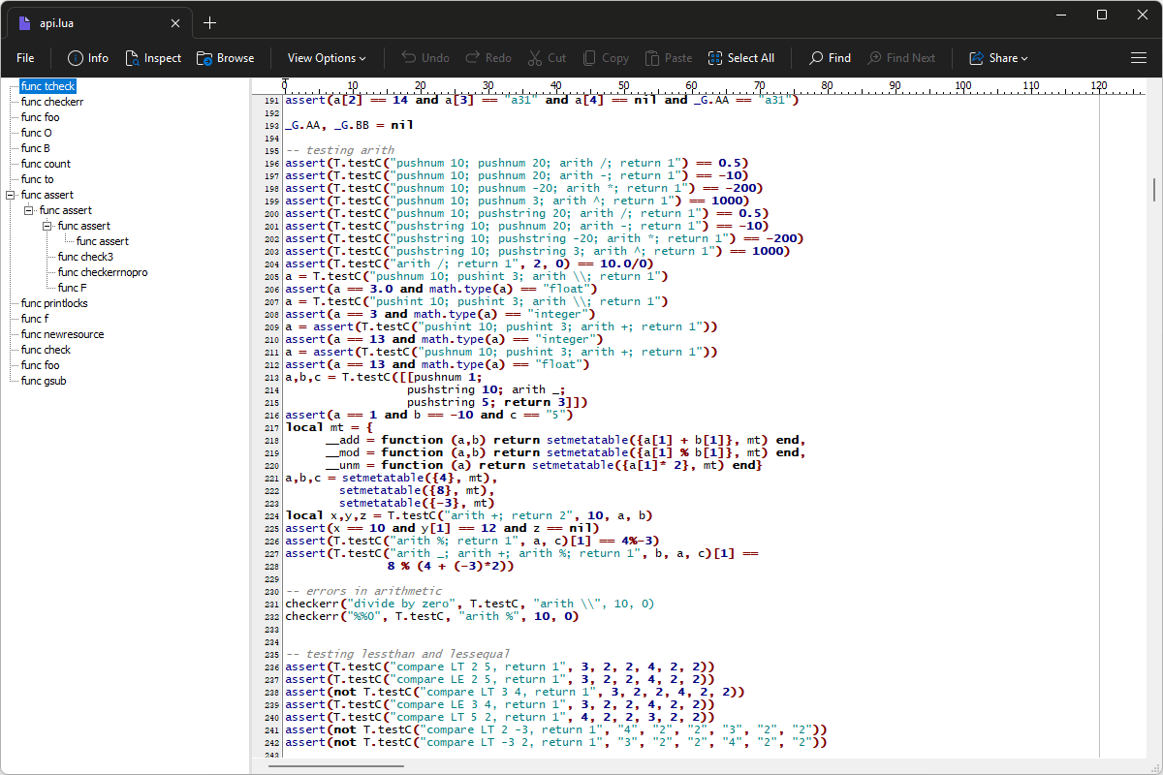Viewport: 1163px width, 775px height.
Task: Select func tcheck in tree
Action: pos(47,86)
